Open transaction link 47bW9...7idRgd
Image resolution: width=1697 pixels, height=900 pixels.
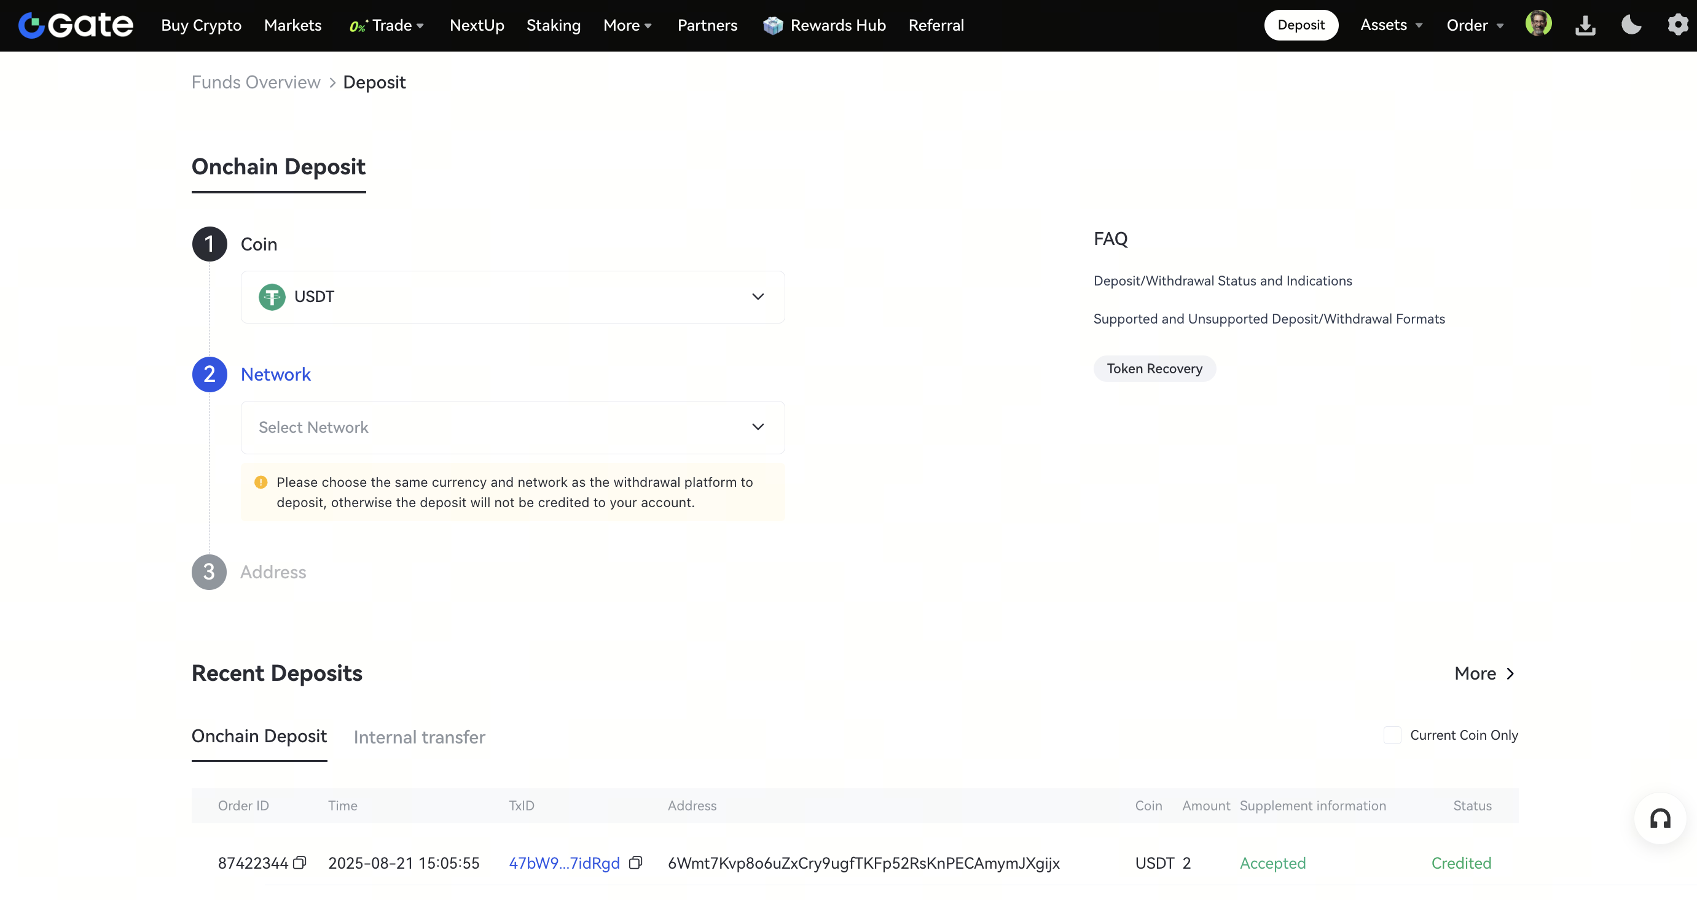pos(564,863)
